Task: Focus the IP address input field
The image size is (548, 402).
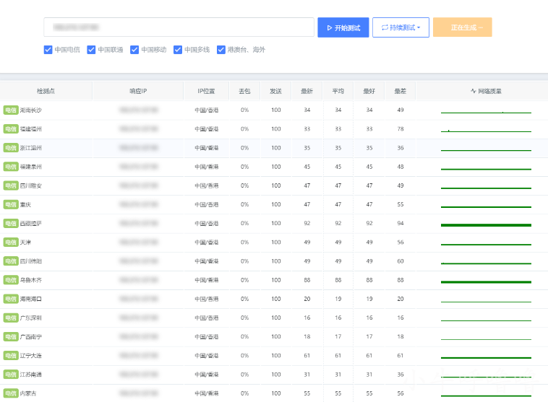Action: click(x=179, y=27)
